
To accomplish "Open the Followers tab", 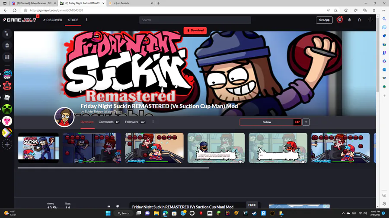I will (x=135, y=122).
